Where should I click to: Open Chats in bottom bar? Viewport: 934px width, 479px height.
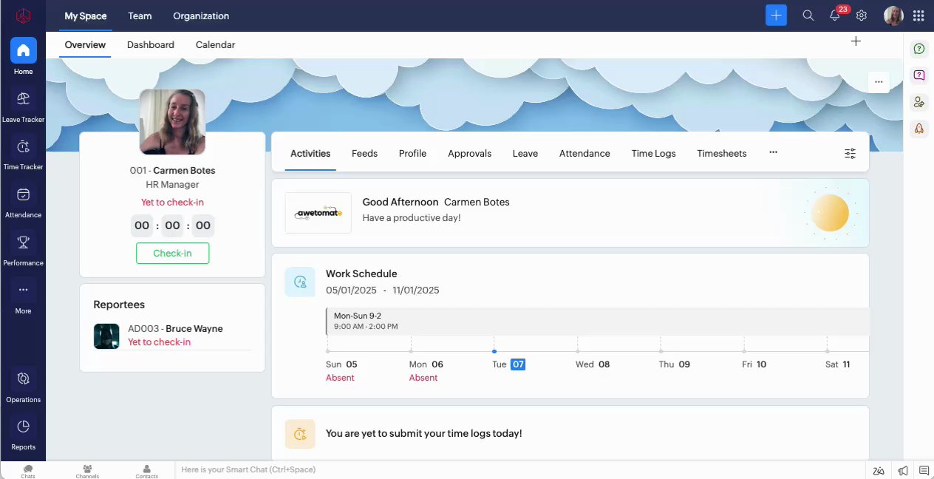28,471
